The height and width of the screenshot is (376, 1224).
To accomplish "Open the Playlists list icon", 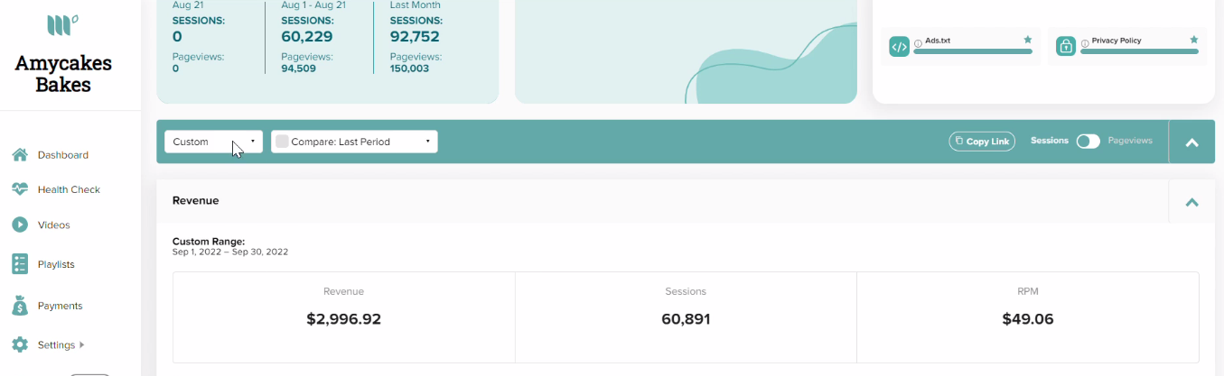I will [20, 264].
